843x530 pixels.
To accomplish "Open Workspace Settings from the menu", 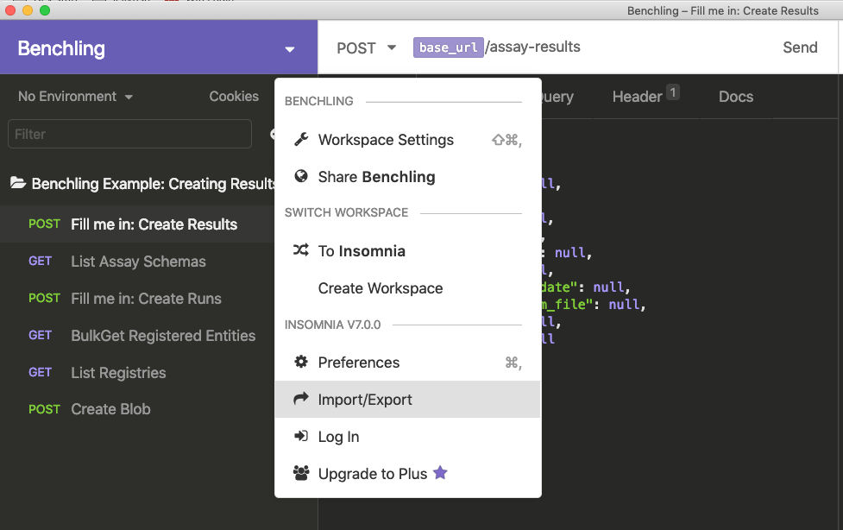I will [x=407, y=140].
